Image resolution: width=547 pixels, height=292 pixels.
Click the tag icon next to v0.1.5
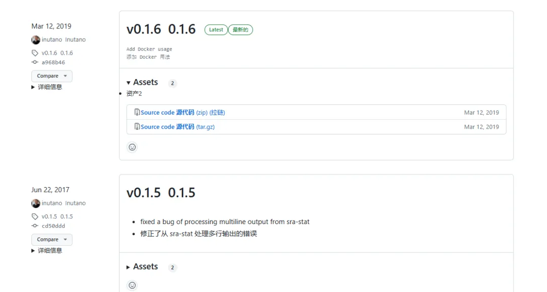(x=35, y=216)
